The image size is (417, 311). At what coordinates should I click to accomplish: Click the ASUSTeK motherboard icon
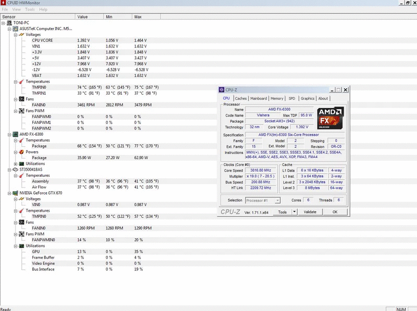16,29
